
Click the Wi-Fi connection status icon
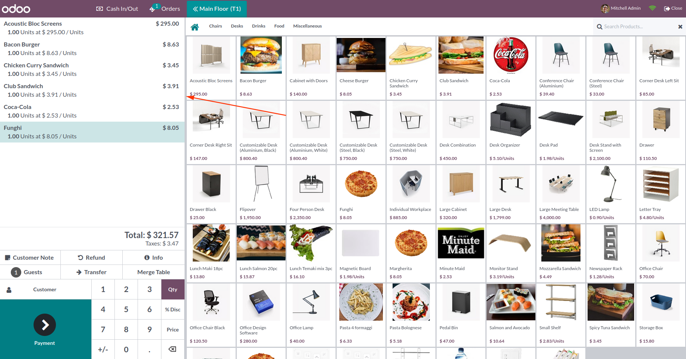pos(652,8)
